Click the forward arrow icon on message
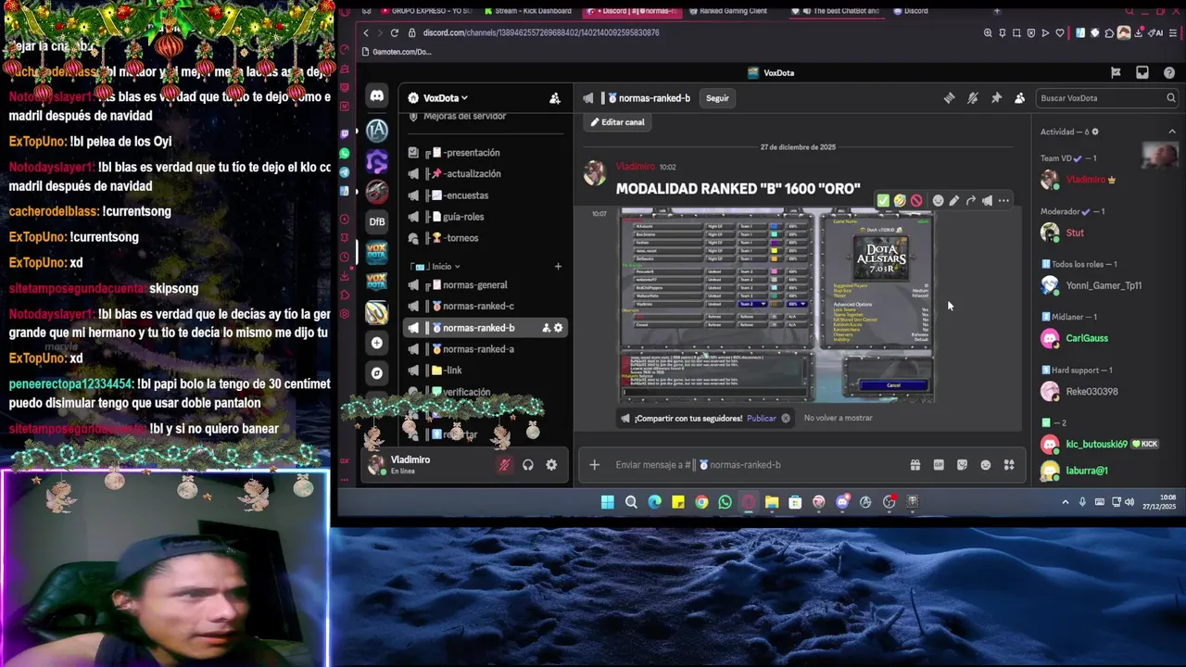1186x667 pixels. (970, 200)
